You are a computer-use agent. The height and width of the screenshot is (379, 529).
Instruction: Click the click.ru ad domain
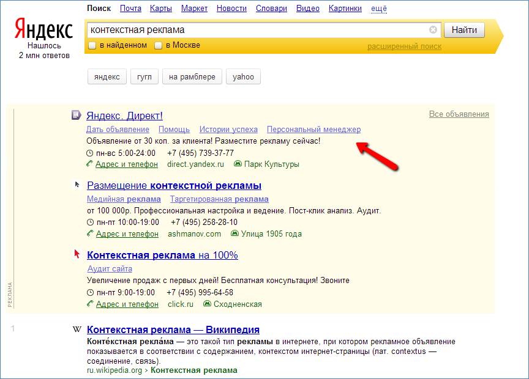click(x=181, y=304)
